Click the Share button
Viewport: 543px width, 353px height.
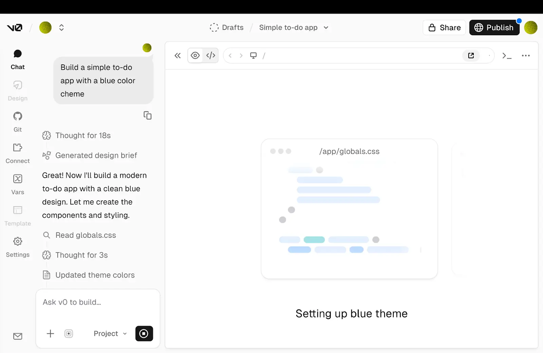(x=444, y=27)
